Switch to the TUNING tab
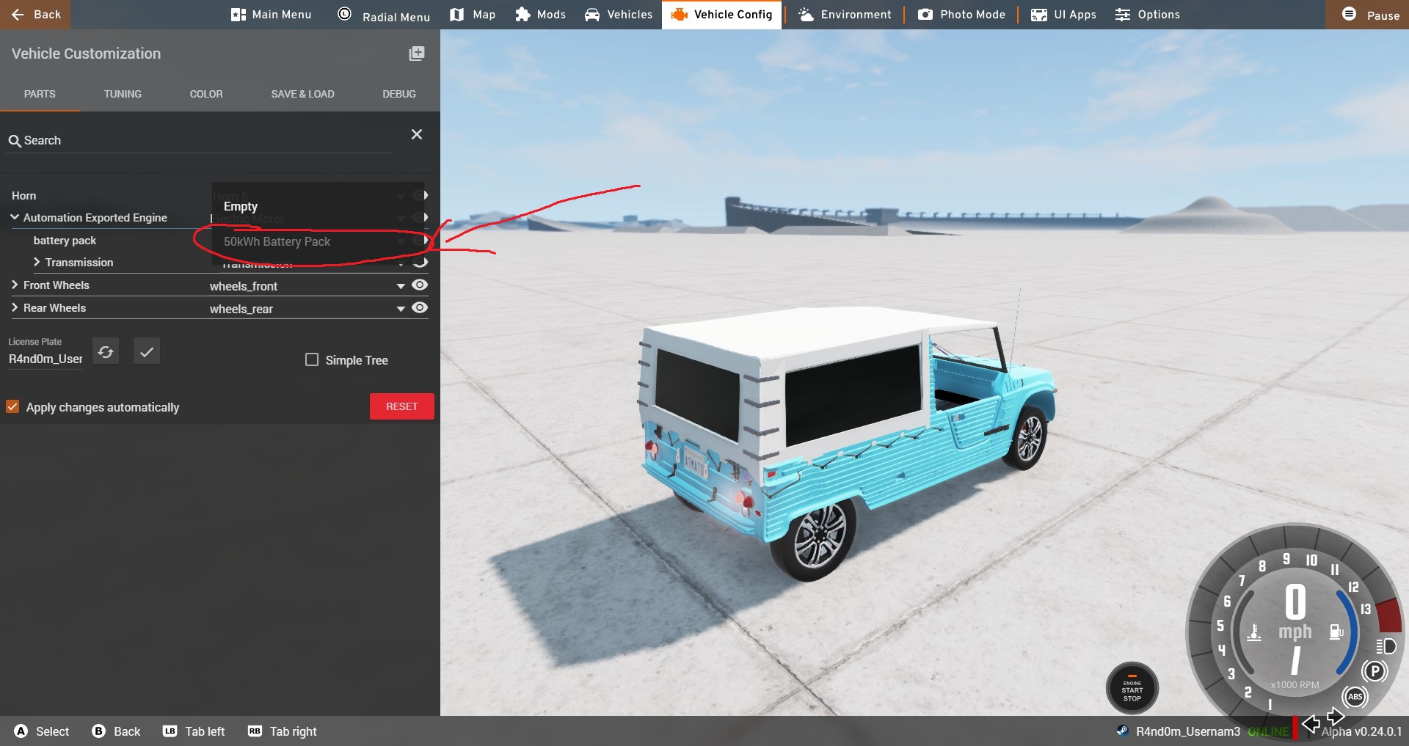 [x=123, y=94]
